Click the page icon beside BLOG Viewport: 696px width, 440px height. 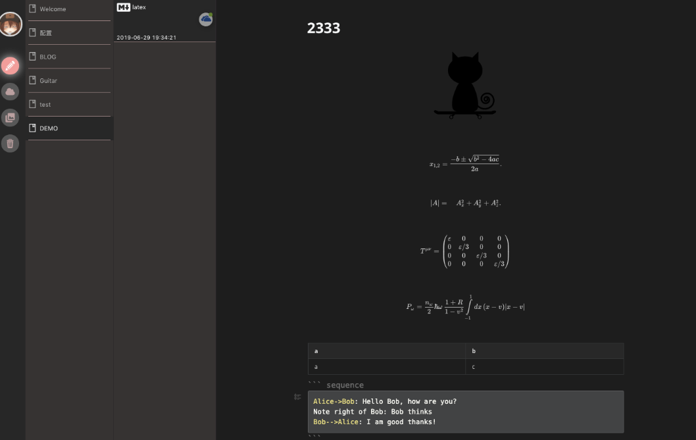pos(32,56)
